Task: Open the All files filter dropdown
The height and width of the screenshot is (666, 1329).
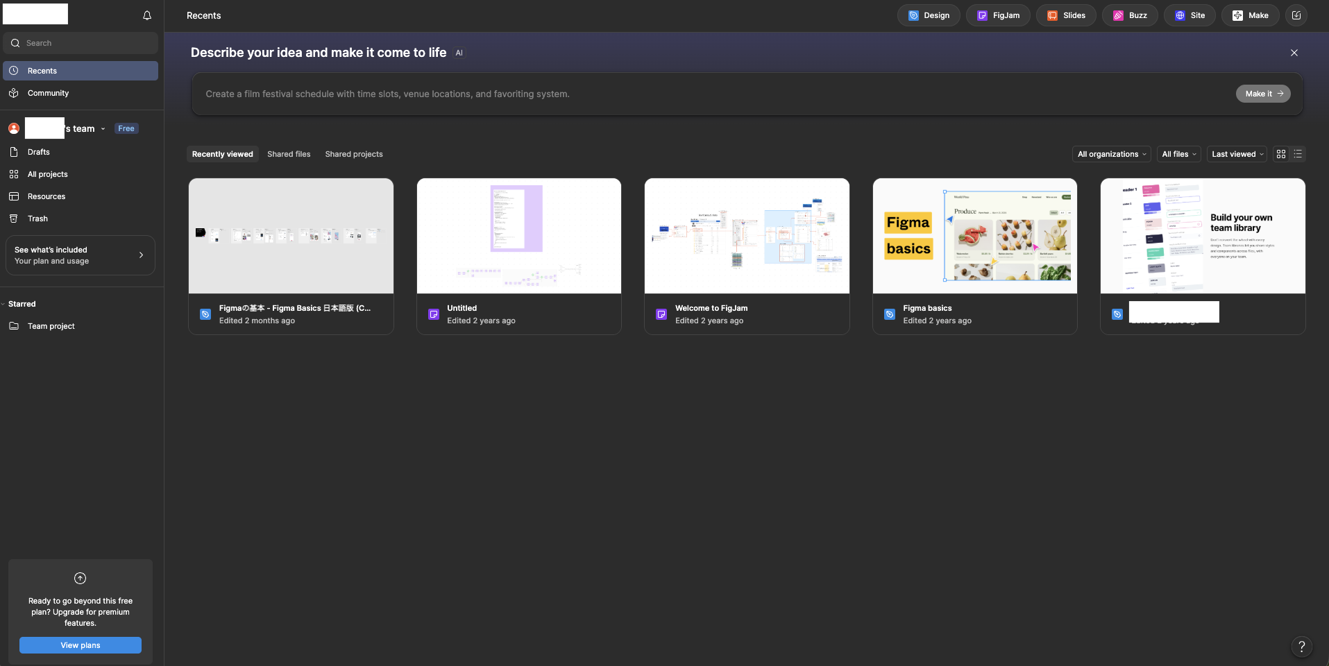Action: tap(1179, 154)
